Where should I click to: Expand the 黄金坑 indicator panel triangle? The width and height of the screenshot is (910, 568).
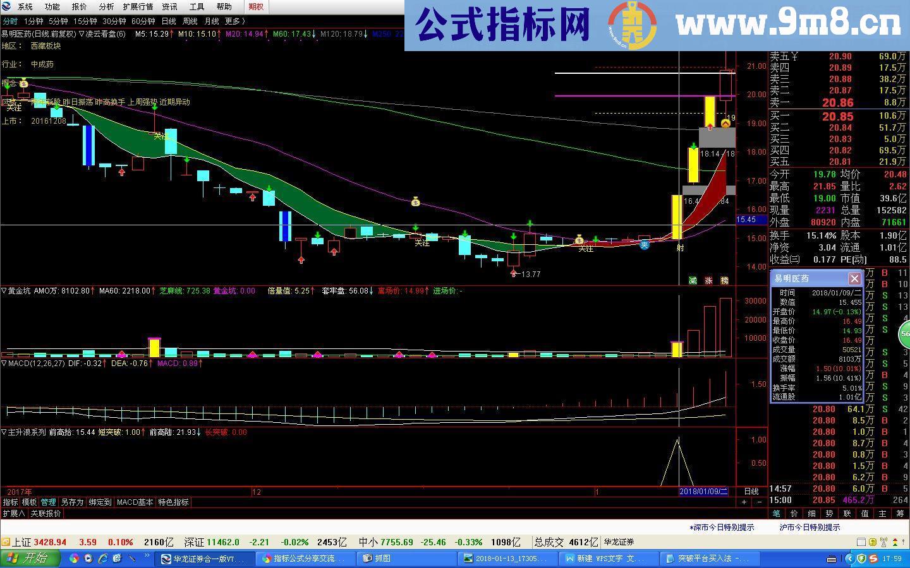pos(4,291)
